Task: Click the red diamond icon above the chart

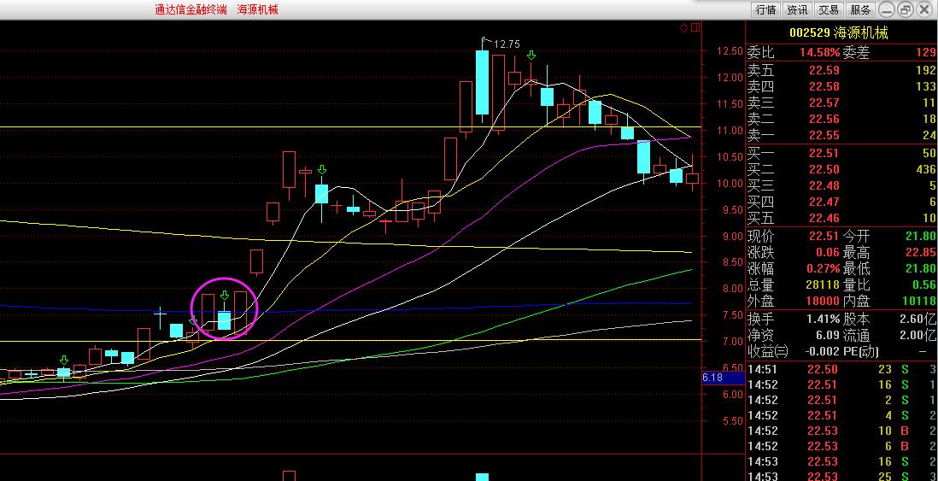Action: tap(683, 27)
